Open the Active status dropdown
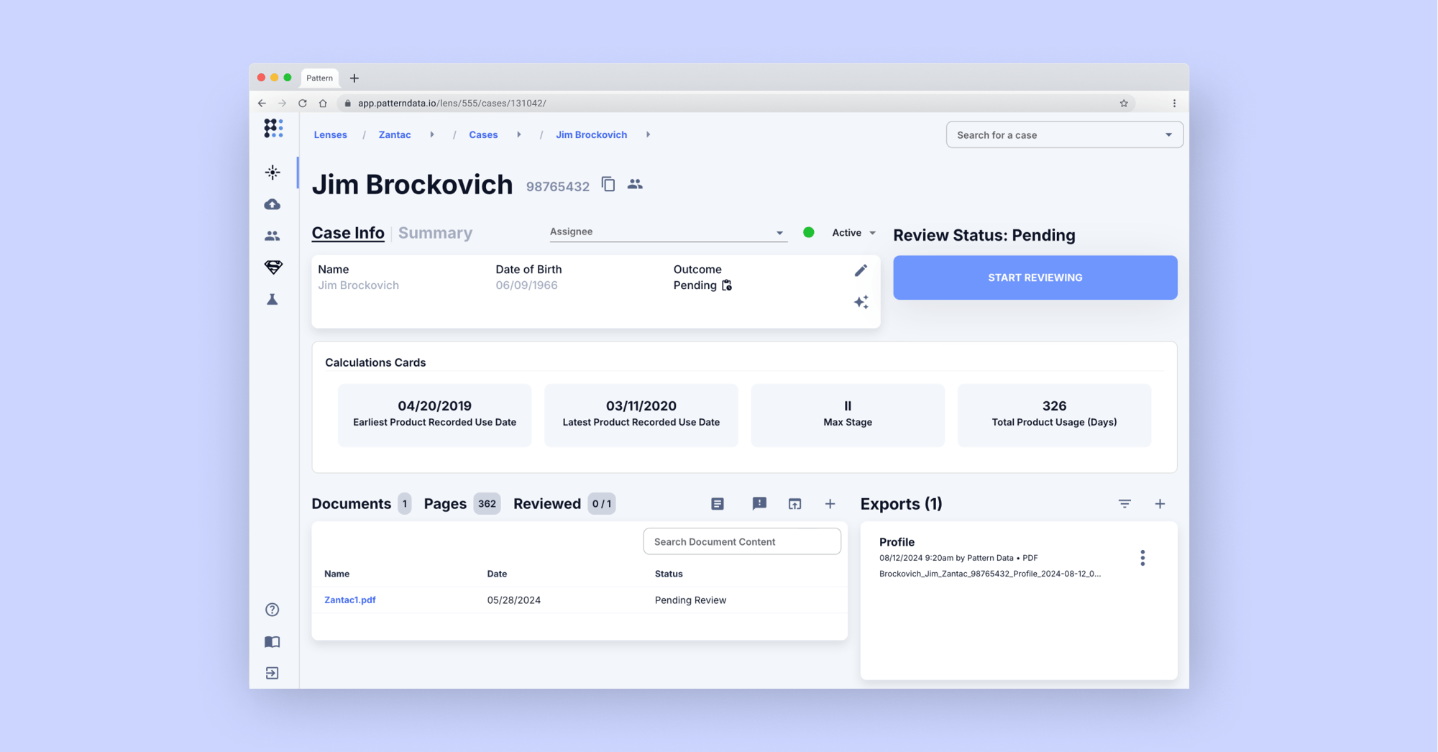The height and width of the screenshot is (752, 1438). [854, 232]
